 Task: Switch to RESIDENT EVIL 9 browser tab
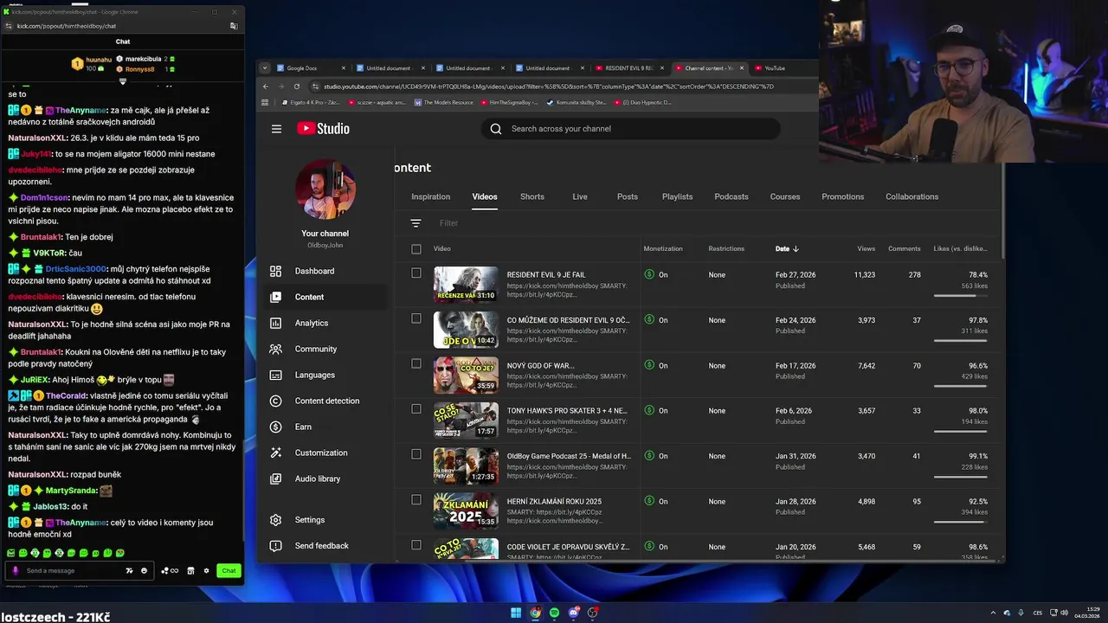[x=628, y=68]
